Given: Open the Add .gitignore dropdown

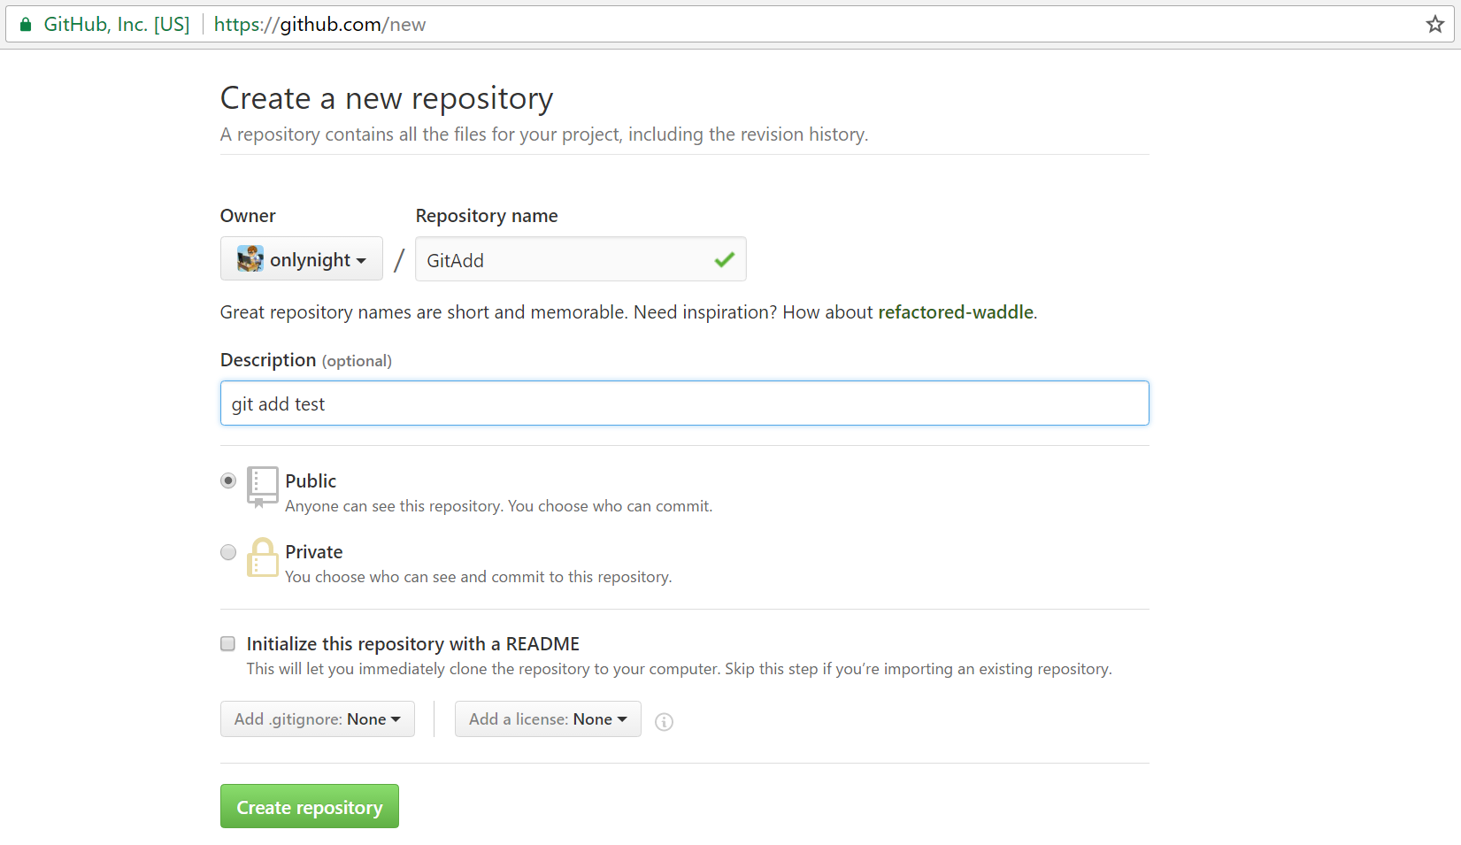Looking at the screenshot, I should (318, 719).
